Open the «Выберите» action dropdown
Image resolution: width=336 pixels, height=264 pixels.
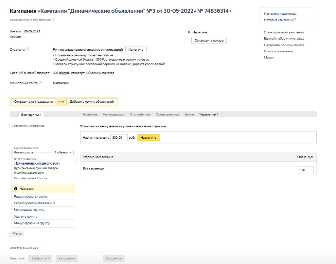coord(39,258)
